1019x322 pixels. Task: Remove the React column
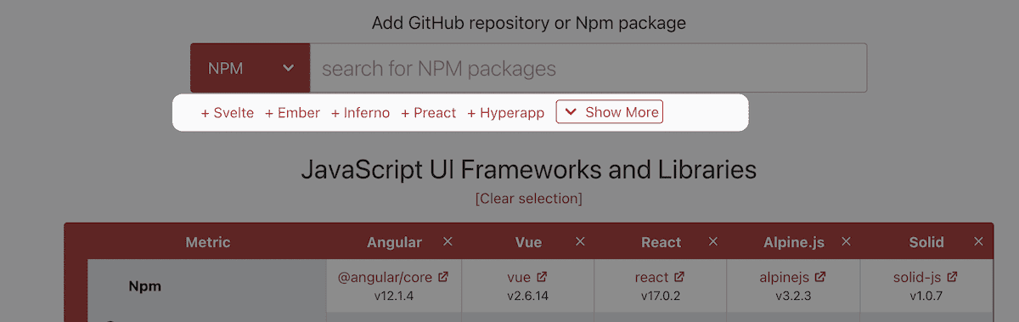[712, 242]
